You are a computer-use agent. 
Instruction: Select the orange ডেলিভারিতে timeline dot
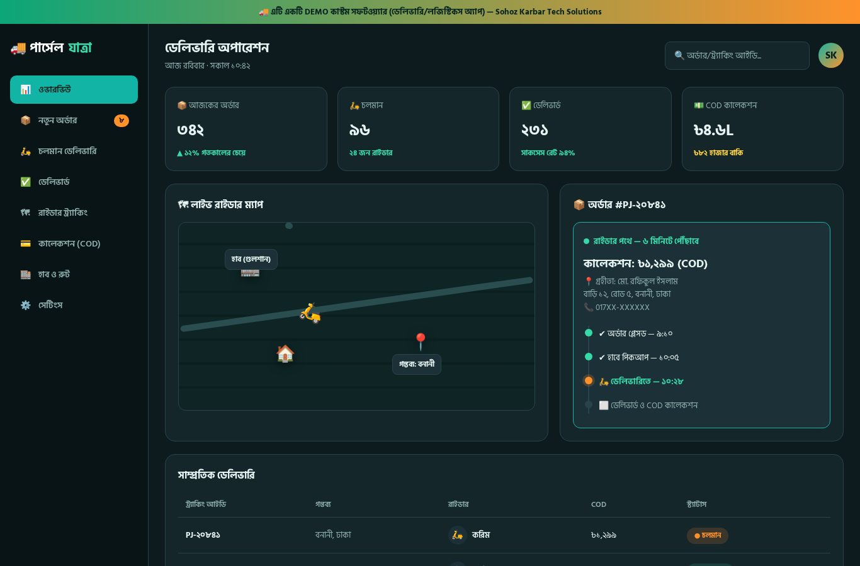pos(589,380)
